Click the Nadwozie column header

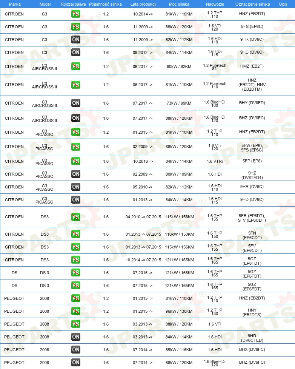pyautogui.click(x=215, y=4)
